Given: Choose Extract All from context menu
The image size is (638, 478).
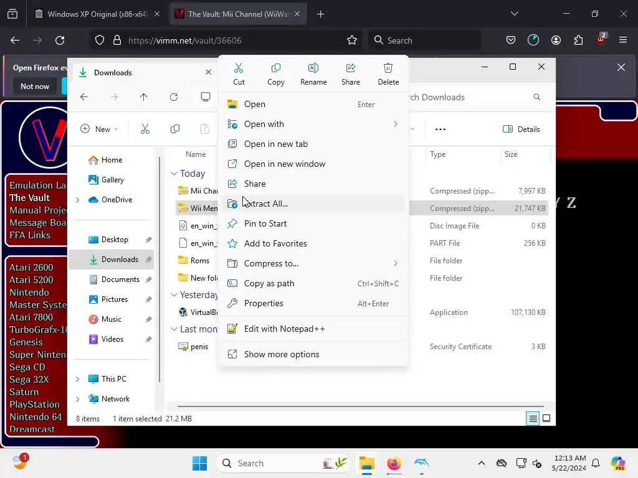Looking at the screenshot, I should point(313,204).
